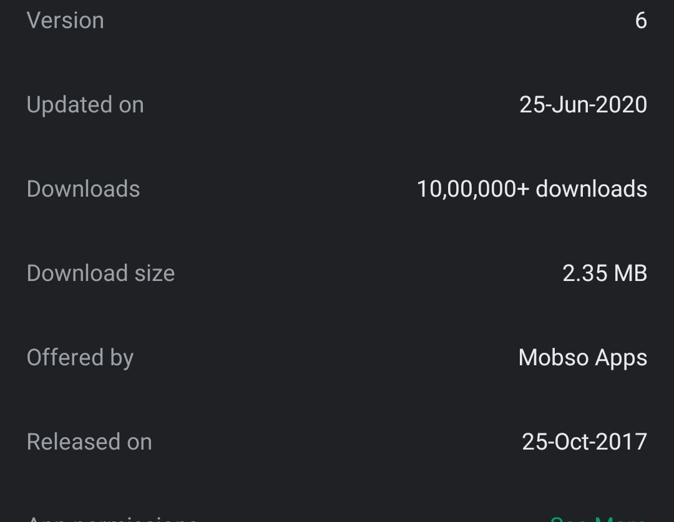
Task: Tap the Downloads label on the left
Action: pos(83,189)
